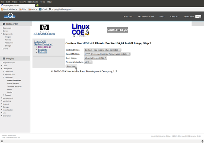Open the INFO header link
This screenshot has width=204, height=143.
pos(162,16)
